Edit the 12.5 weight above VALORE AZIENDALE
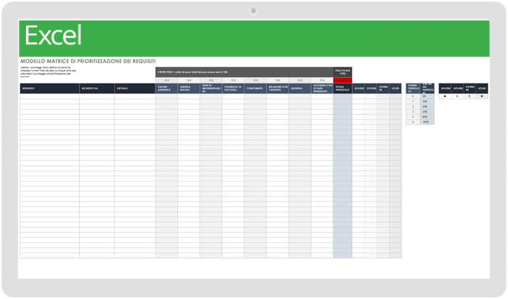This screenshot has width=508, height=299. 166,81
